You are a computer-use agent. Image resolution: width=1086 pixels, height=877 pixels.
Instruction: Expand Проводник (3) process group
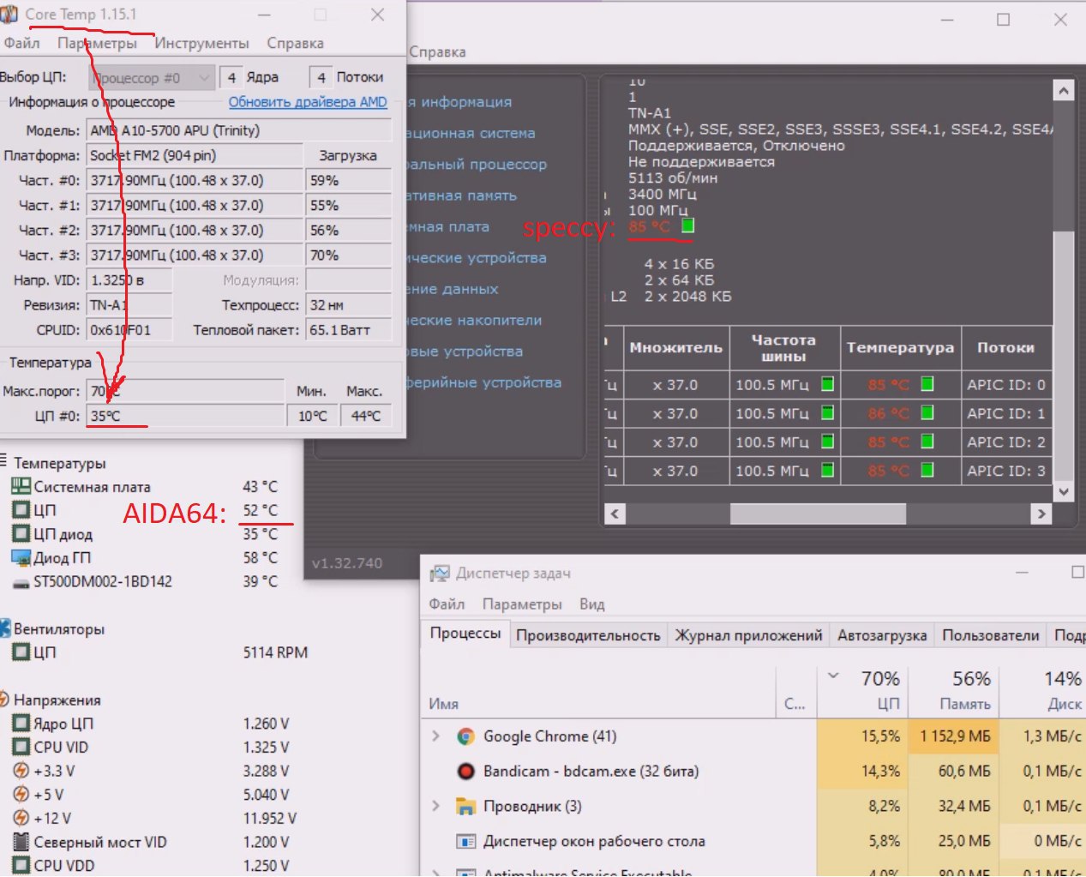click(x=435, y=806)
